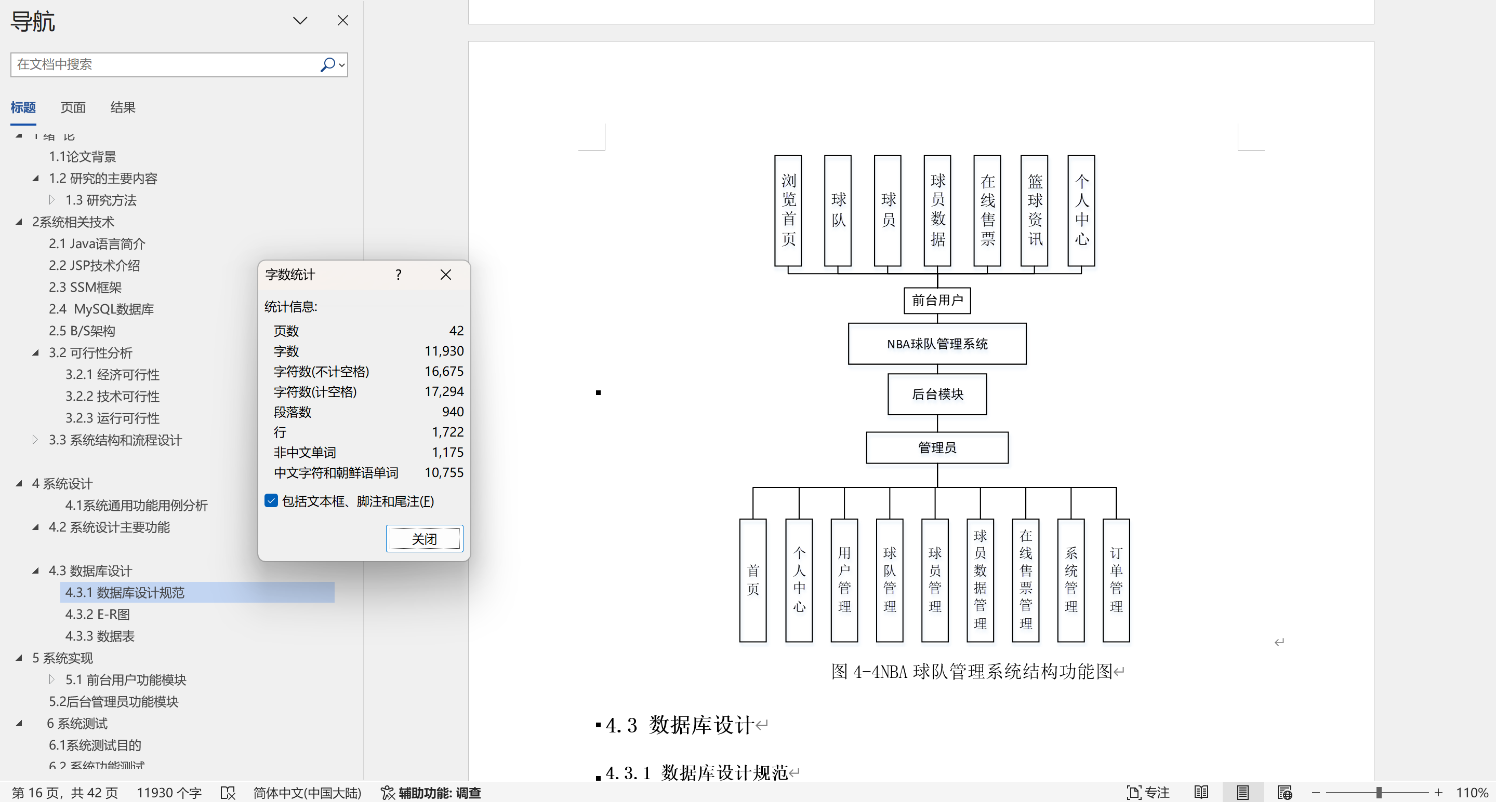Collapse the 4 系统设计 heading
The width and height of the screenshot is (1496, 802).
pos(19,483)
